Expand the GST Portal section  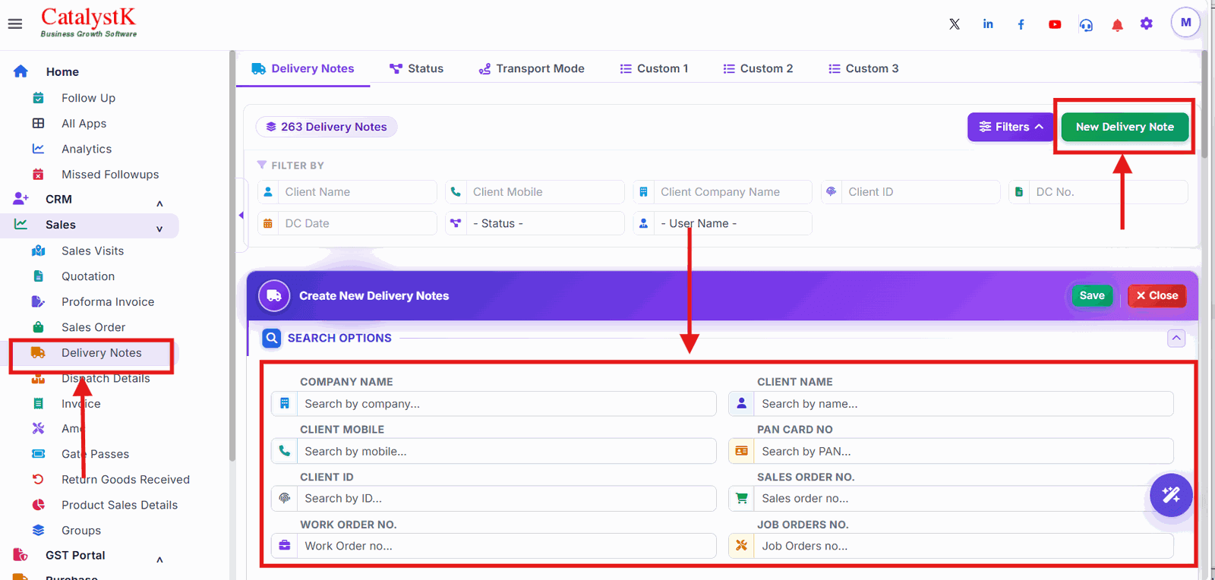click(159, 560)
